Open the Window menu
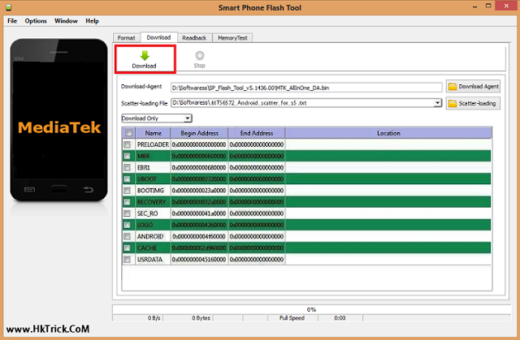Screen dimensions: 520x340 pyautogui.click(x=66, y=21)
